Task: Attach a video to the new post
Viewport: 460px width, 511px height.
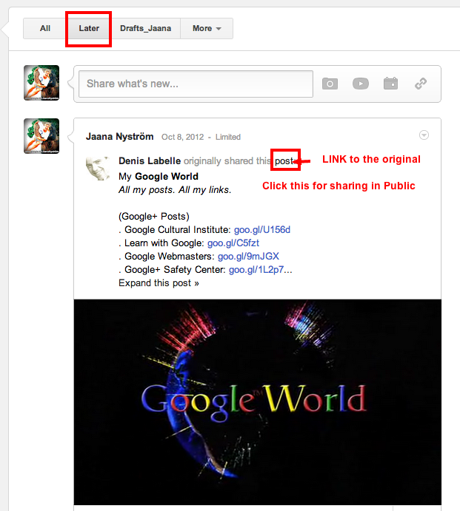Action: pyautogui.click(x=361, y=84)
